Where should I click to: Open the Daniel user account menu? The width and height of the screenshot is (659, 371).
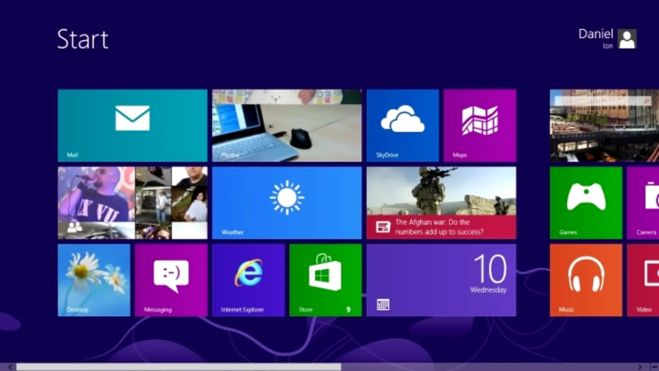click(607, 39)
